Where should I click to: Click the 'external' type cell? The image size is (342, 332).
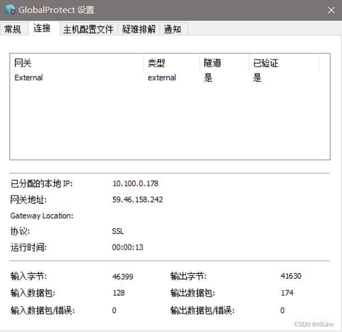coord(161,77)
